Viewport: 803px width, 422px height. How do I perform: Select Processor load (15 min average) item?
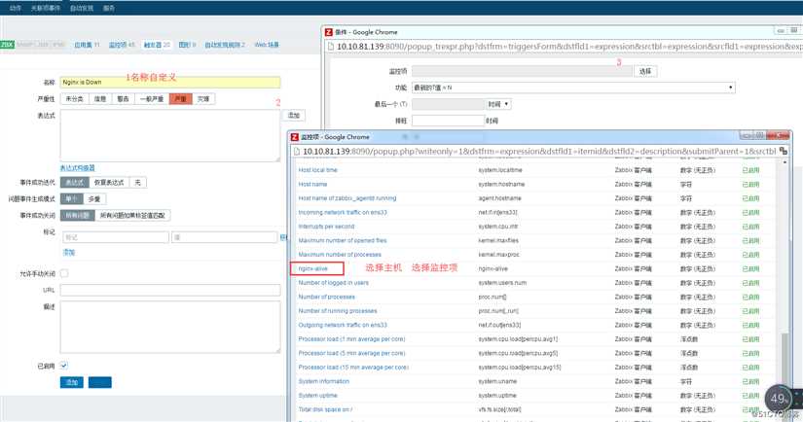(x=353, y=368)
